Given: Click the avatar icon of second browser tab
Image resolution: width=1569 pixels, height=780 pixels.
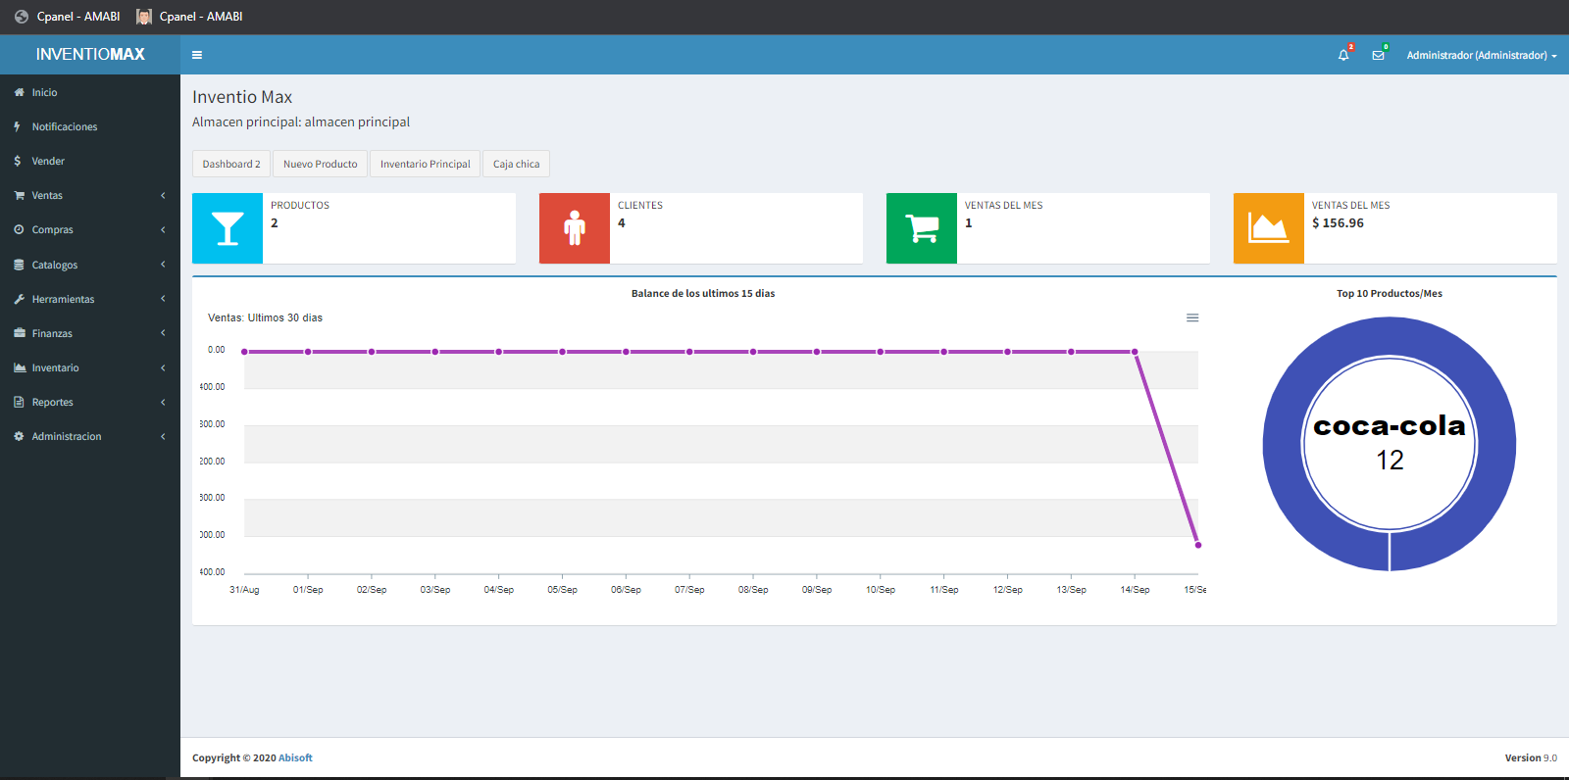Looking at the screenshot, I should pos(144,17).
